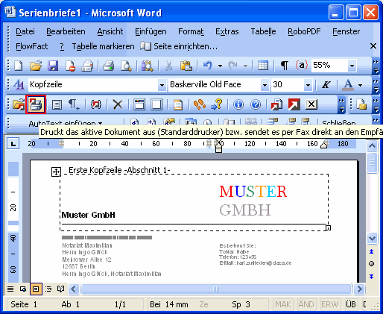The image size is (383, 314).
Task: Click the highlighted FlowFact print and fax icon
Action: pos(36,104)
